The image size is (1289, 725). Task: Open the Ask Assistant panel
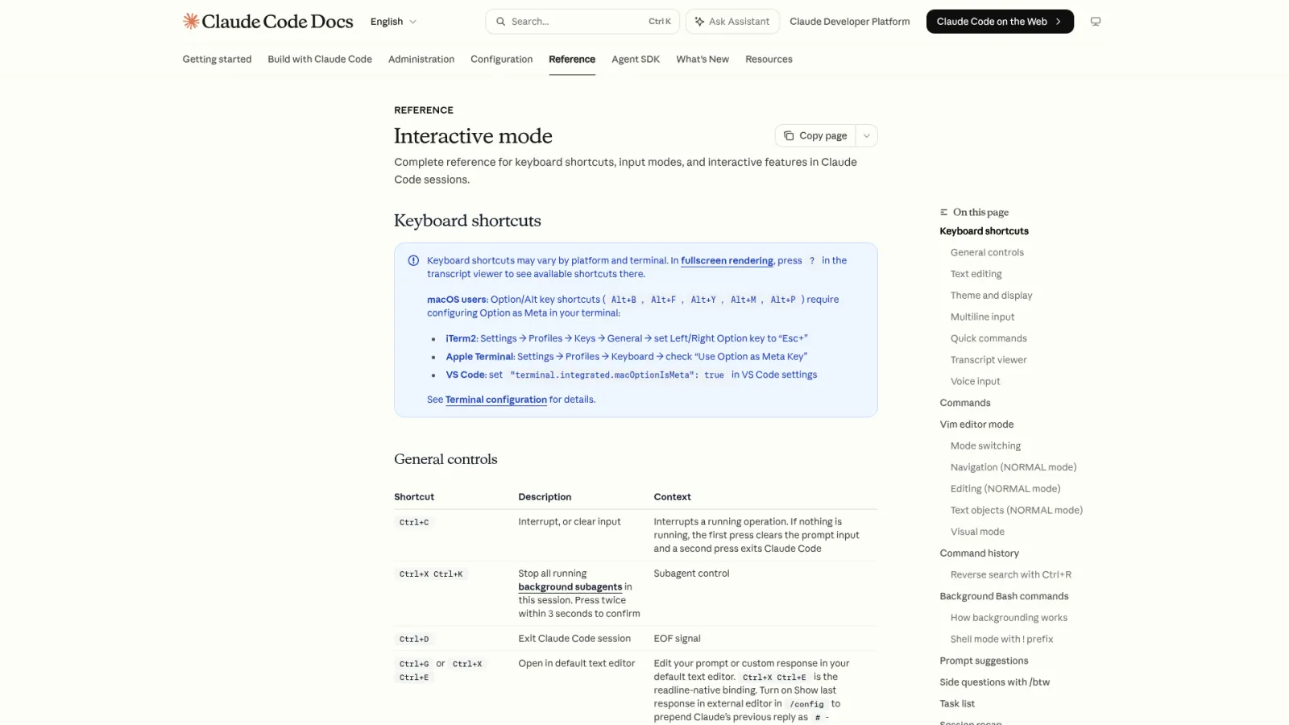732,22
